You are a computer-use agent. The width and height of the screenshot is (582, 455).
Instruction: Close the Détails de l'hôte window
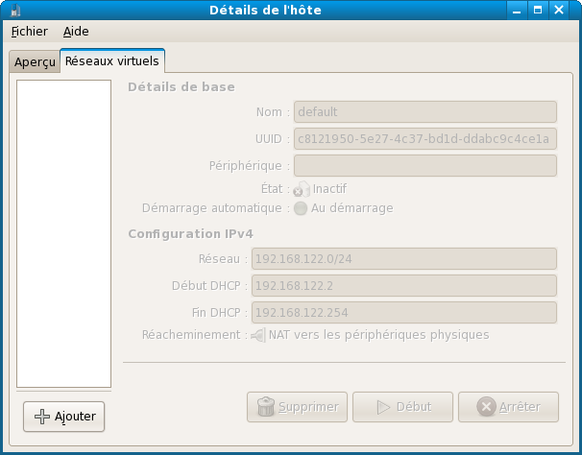[559, 10]
